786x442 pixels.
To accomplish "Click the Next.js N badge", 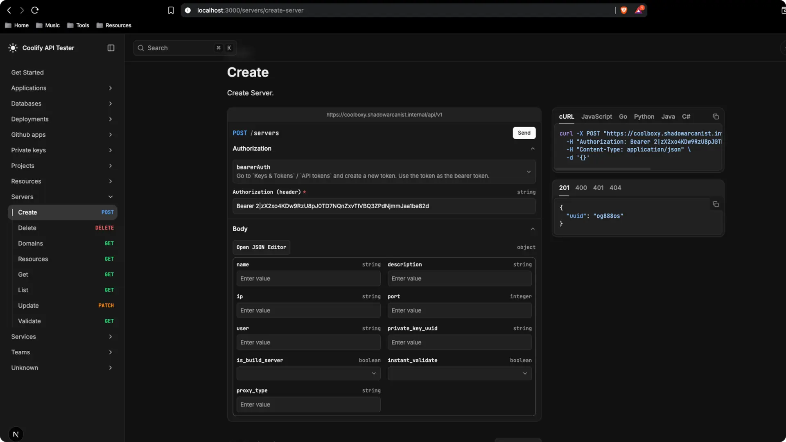I will tap(16, 434).
